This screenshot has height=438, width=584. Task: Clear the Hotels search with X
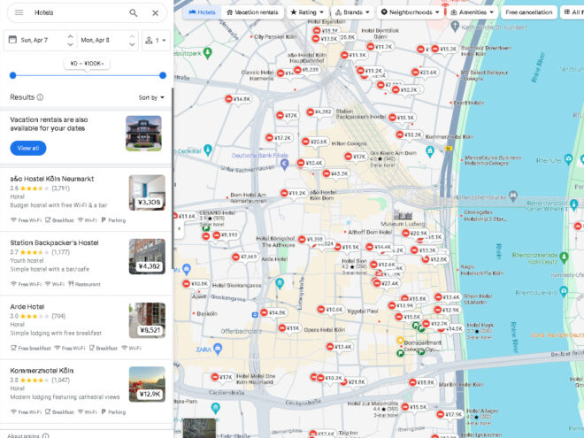pos(156,13)
